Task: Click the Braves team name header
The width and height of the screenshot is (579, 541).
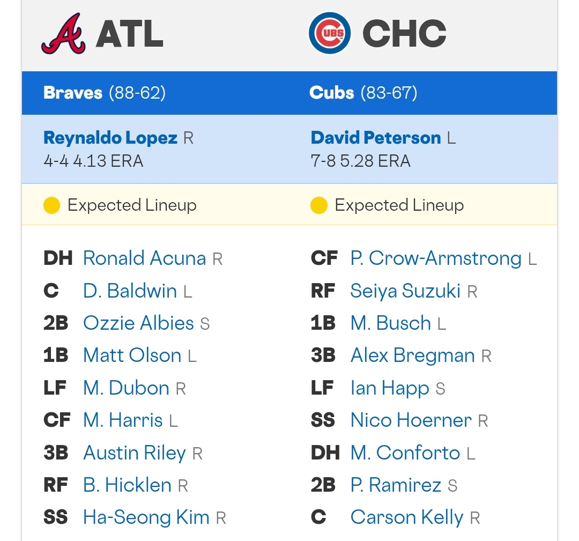Action: click(x=73, y=93)
